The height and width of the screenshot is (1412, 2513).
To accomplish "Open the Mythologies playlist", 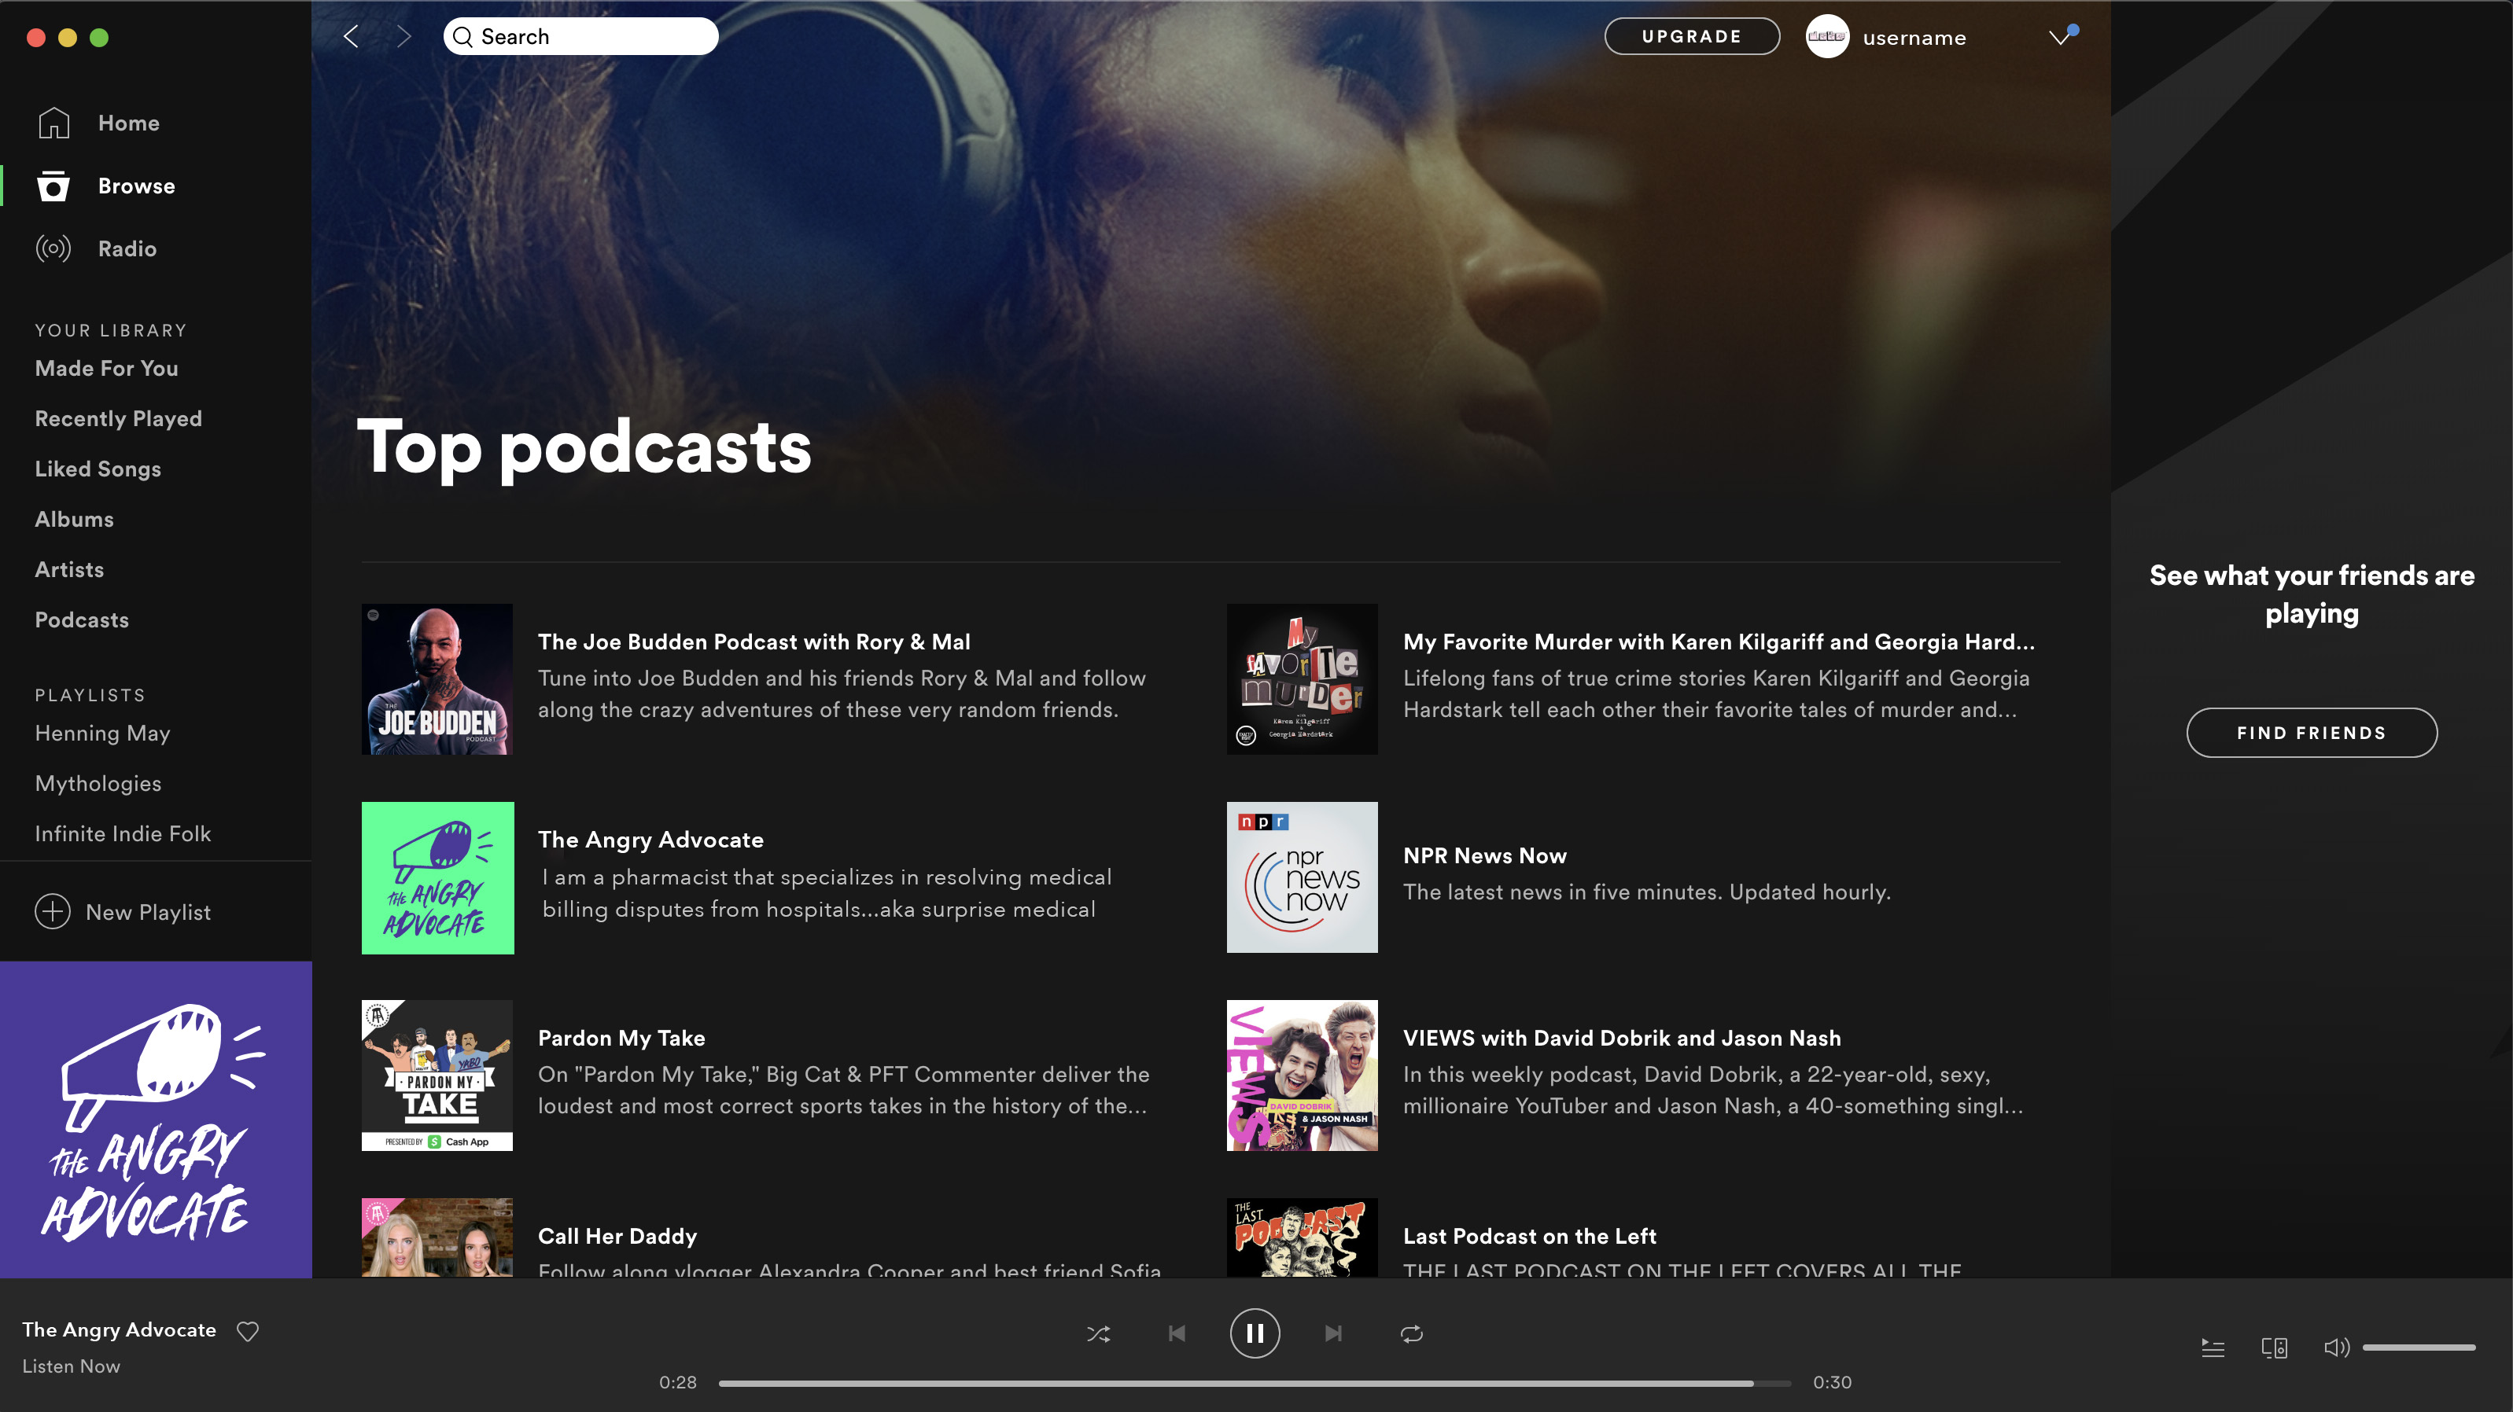I will point(98,783).
